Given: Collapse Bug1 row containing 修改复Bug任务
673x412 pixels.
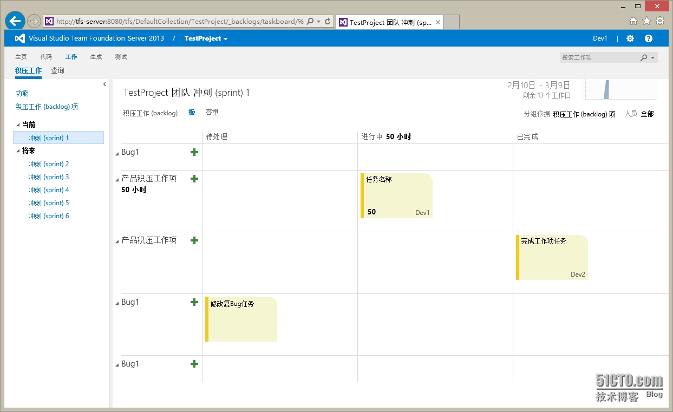Looking at the screenshot, I should [x=117, y=304].
